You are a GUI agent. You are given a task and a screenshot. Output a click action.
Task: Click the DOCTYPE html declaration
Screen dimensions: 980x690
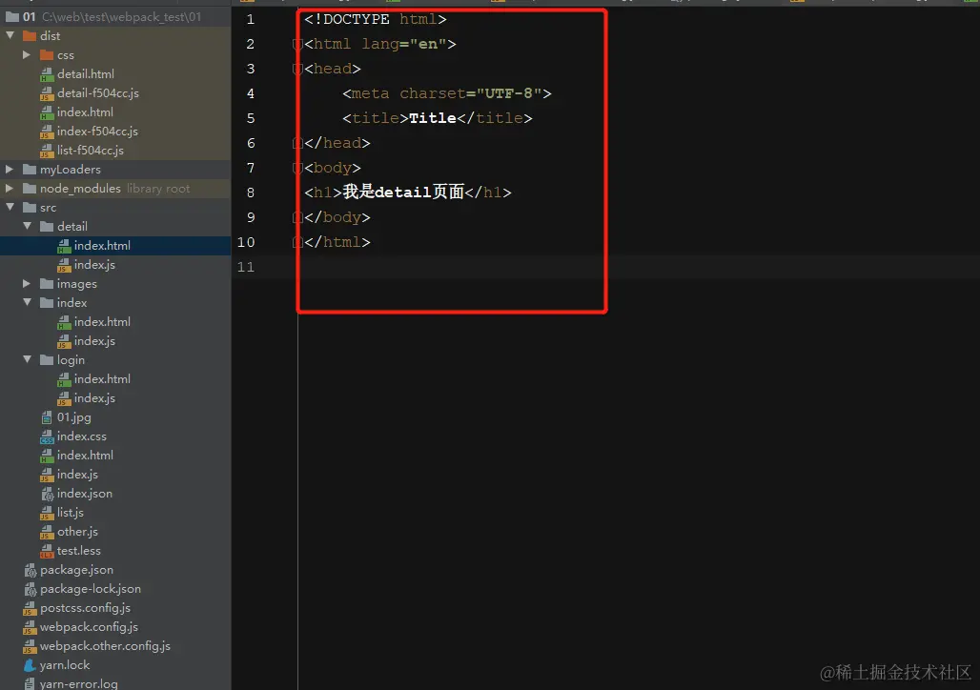tap(376, 19)
